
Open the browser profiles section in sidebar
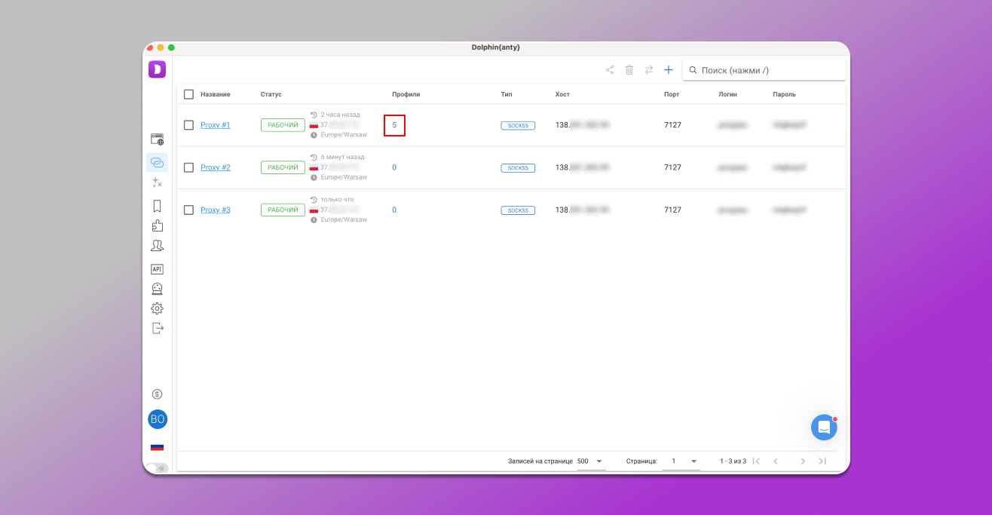point(157,139)
